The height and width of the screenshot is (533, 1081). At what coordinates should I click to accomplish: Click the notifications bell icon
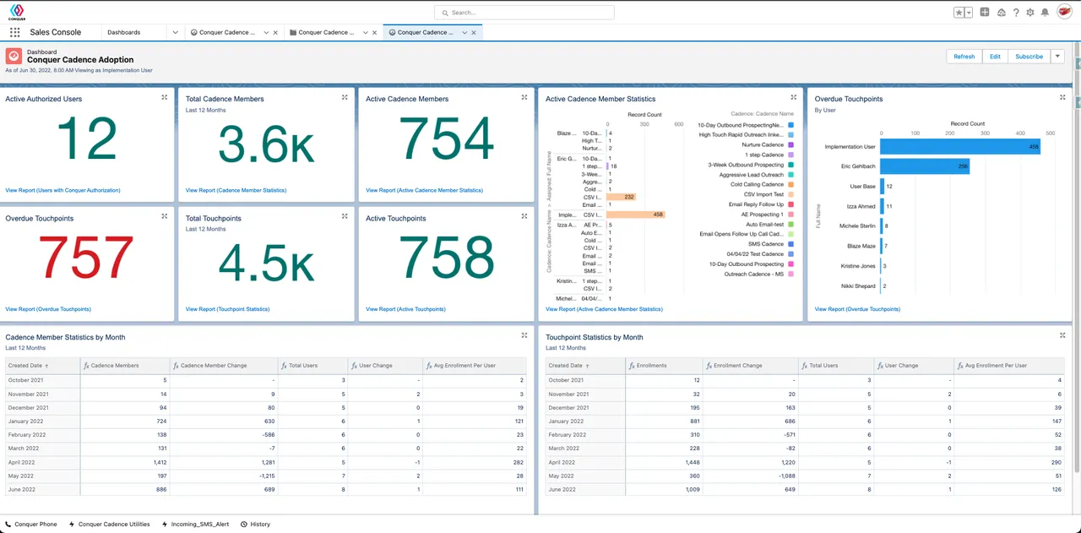coord(1045,13)
